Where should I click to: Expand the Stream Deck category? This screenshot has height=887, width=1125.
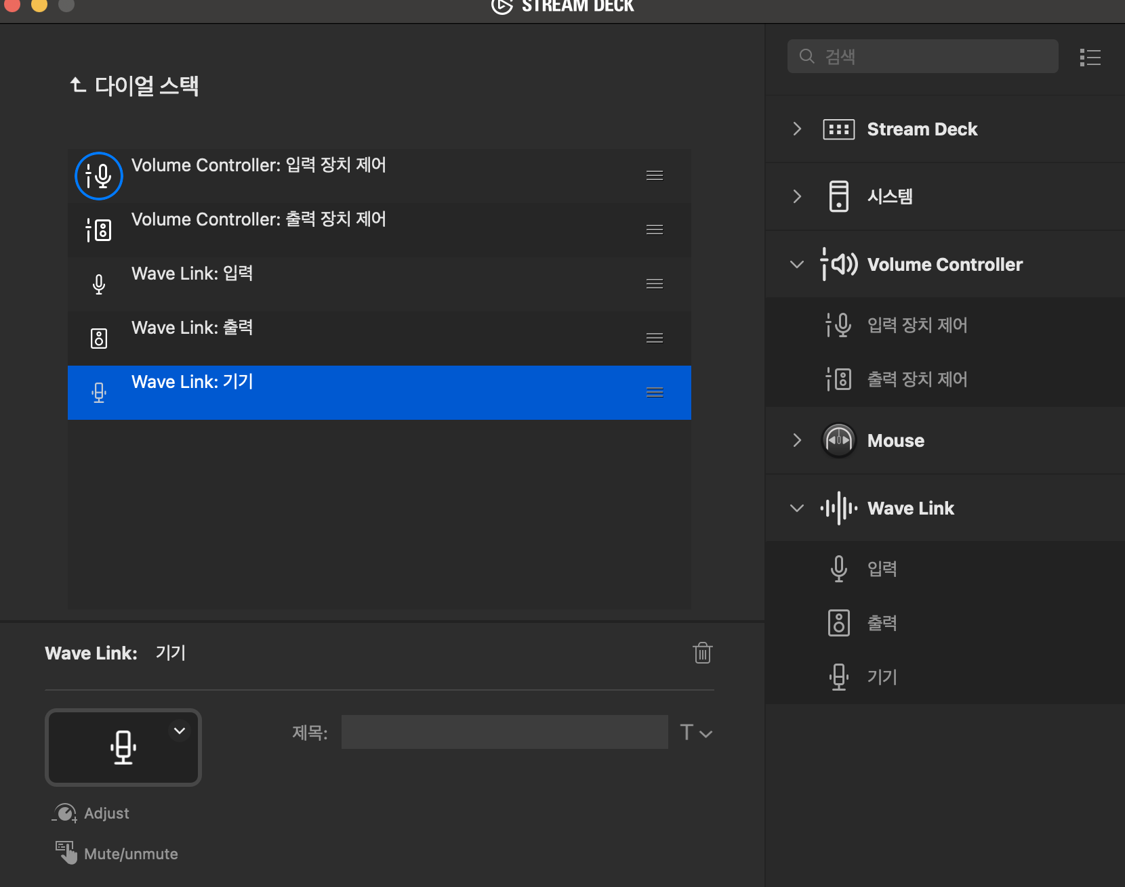tap(797, 129)
